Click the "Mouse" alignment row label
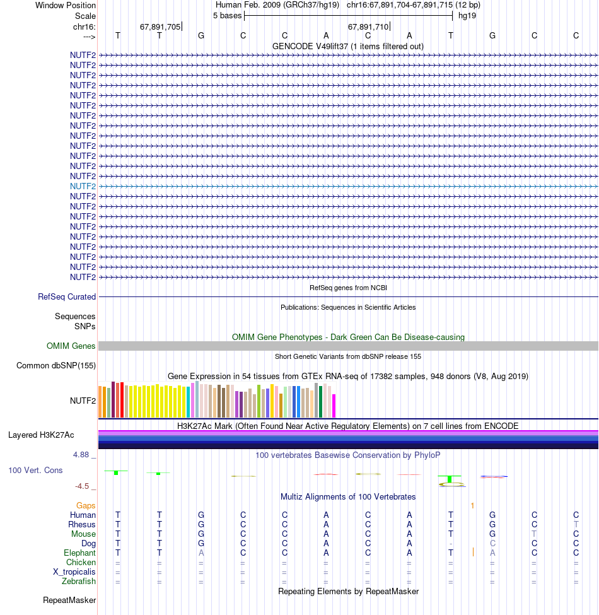The height and width of the screenshot is (615, 599). click(83, 534)
